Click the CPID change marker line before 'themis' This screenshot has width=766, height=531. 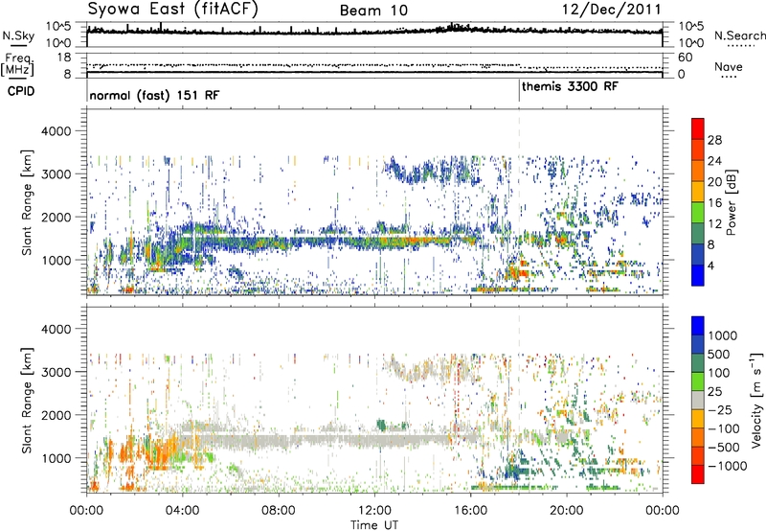coord(519,91)
